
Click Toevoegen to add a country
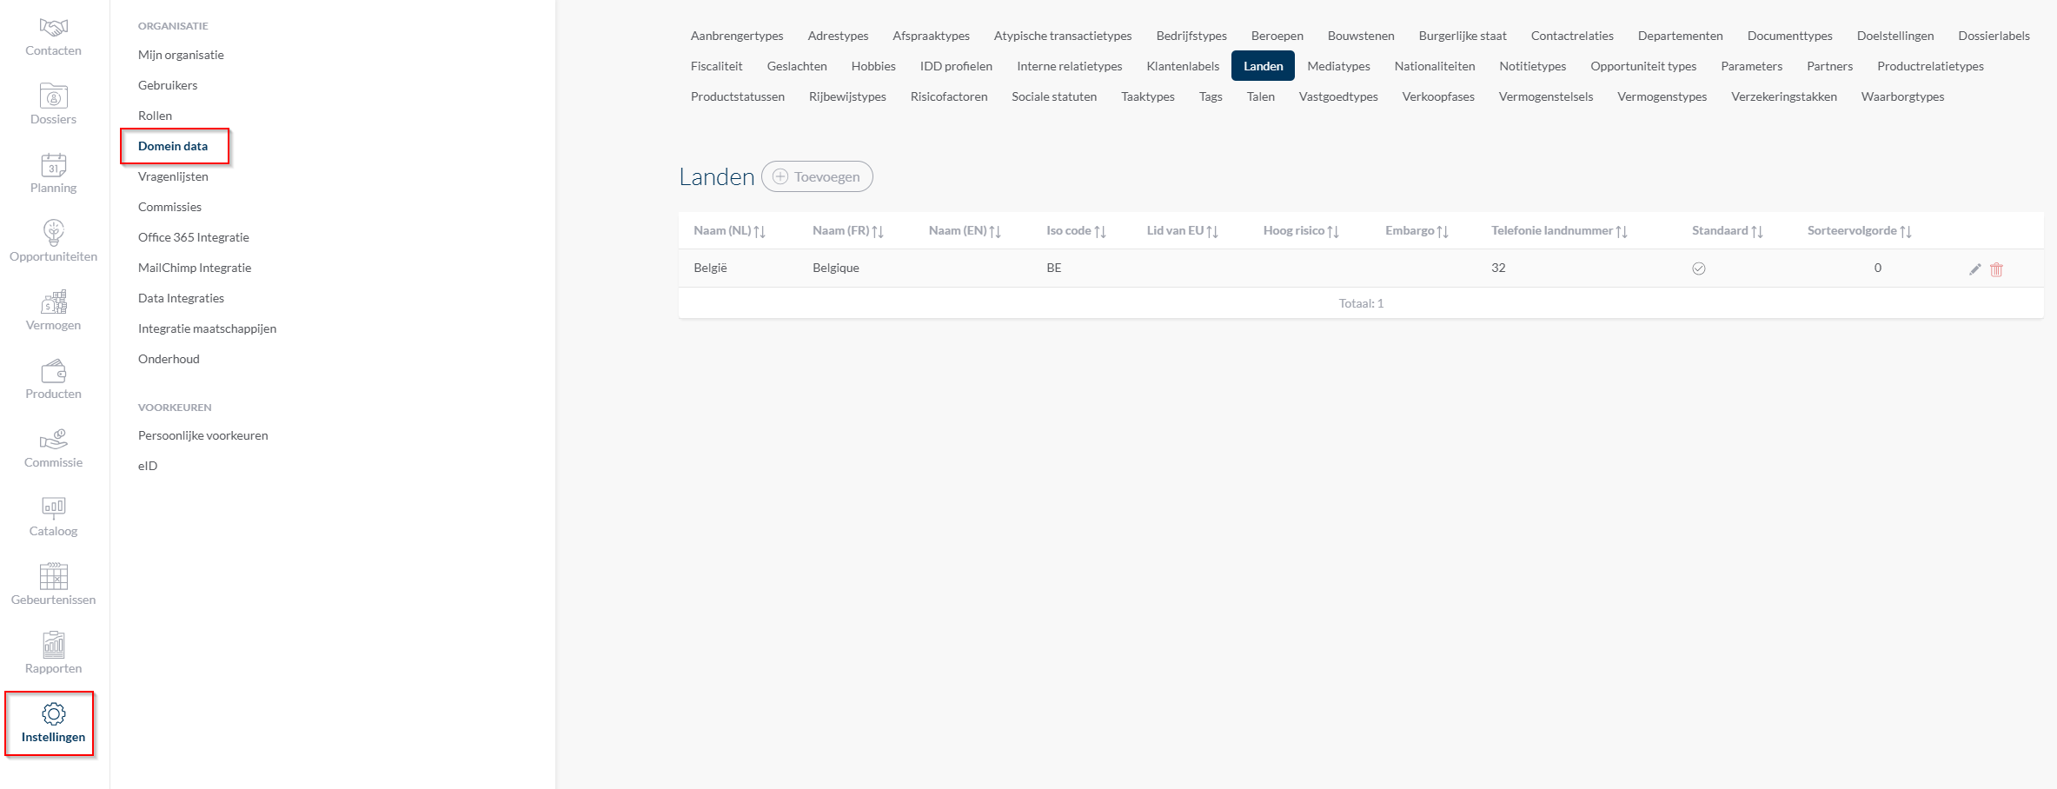[817, 176]
